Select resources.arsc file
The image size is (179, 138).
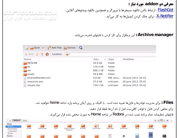pos(89,82)
